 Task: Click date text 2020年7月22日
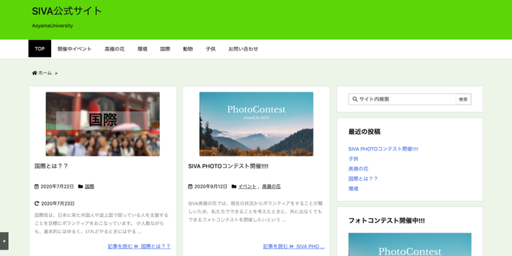(57, 186)
